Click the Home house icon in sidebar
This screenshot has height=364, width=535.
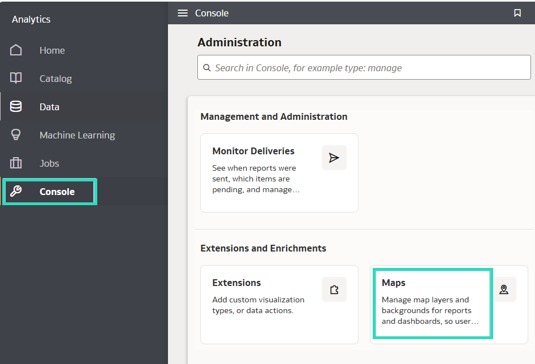[x=16, y=50]
